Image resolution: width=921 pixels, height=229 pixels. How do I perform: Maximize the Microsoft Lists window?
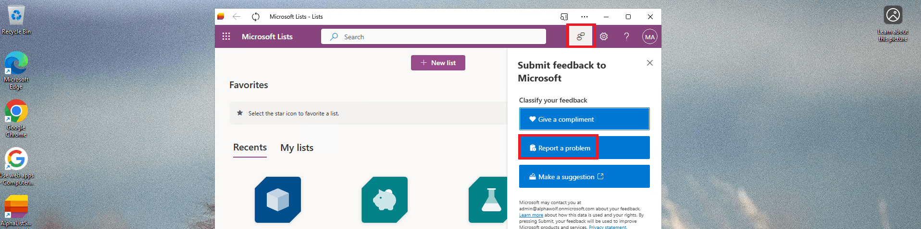(628, 17)
